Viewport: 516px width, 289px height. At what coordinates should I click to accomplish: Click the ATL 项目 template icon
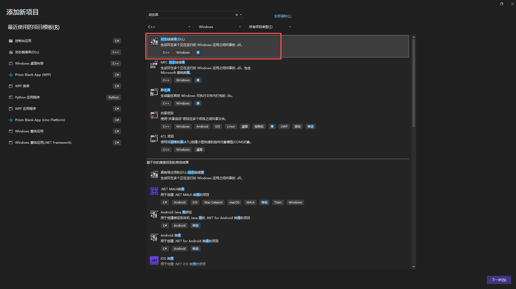point(154,139)
